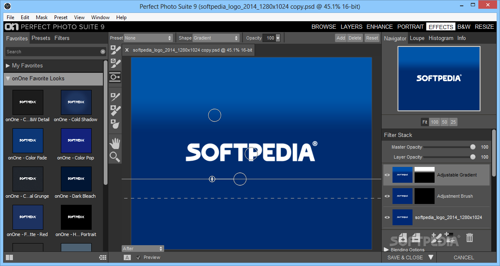Delete filter with the trash can icon
500x266 pixels.
click(x=470, y=238)
